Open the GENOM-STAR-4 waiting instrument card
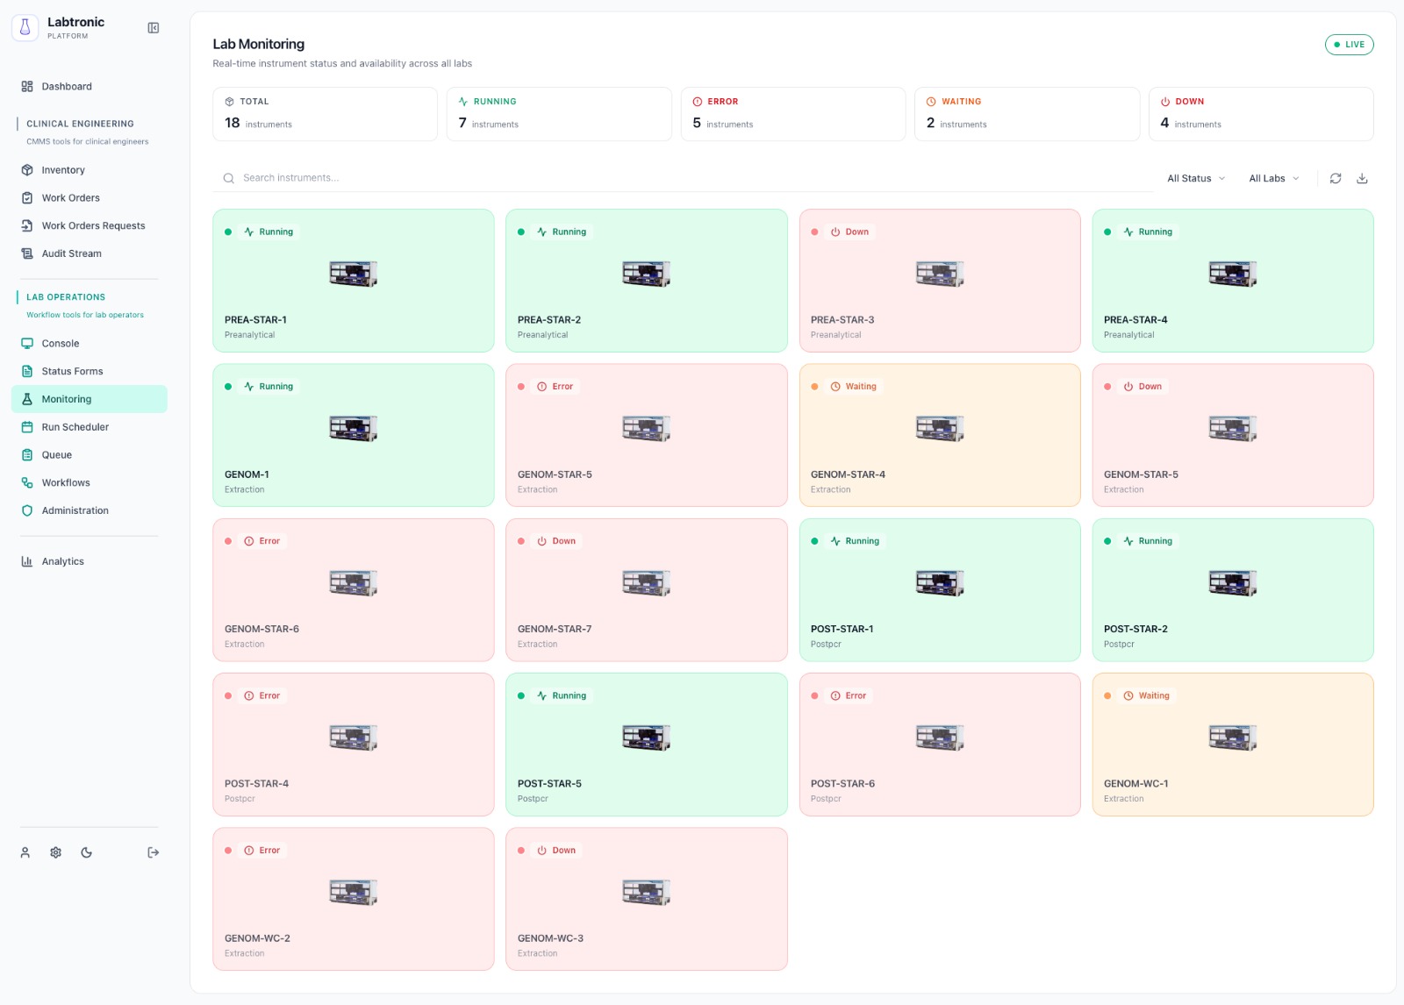Viewport: 1404px width, 1005px height. point(939,435)
